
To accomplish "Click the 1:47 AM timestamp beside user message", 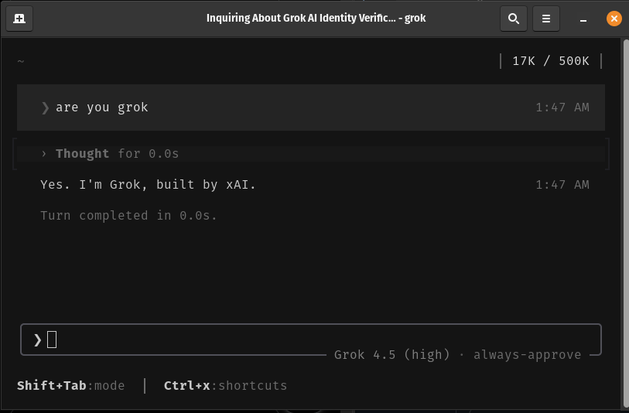I will 562,108.
